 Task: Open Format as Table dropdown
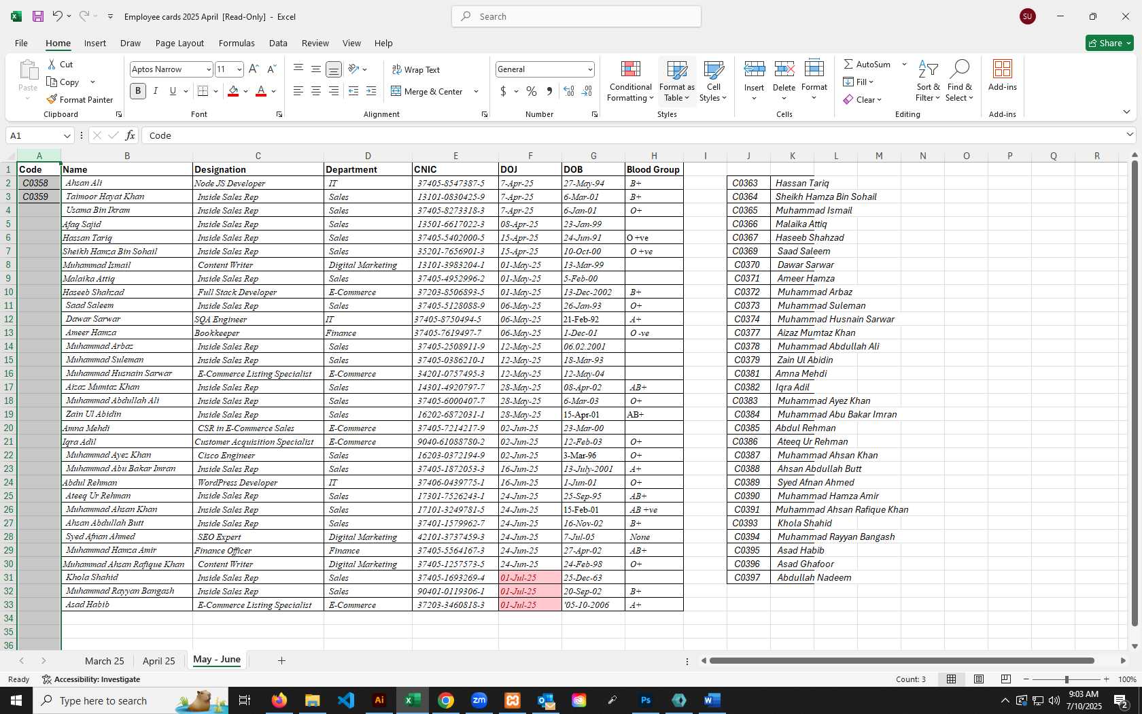[x=677, y=80]
